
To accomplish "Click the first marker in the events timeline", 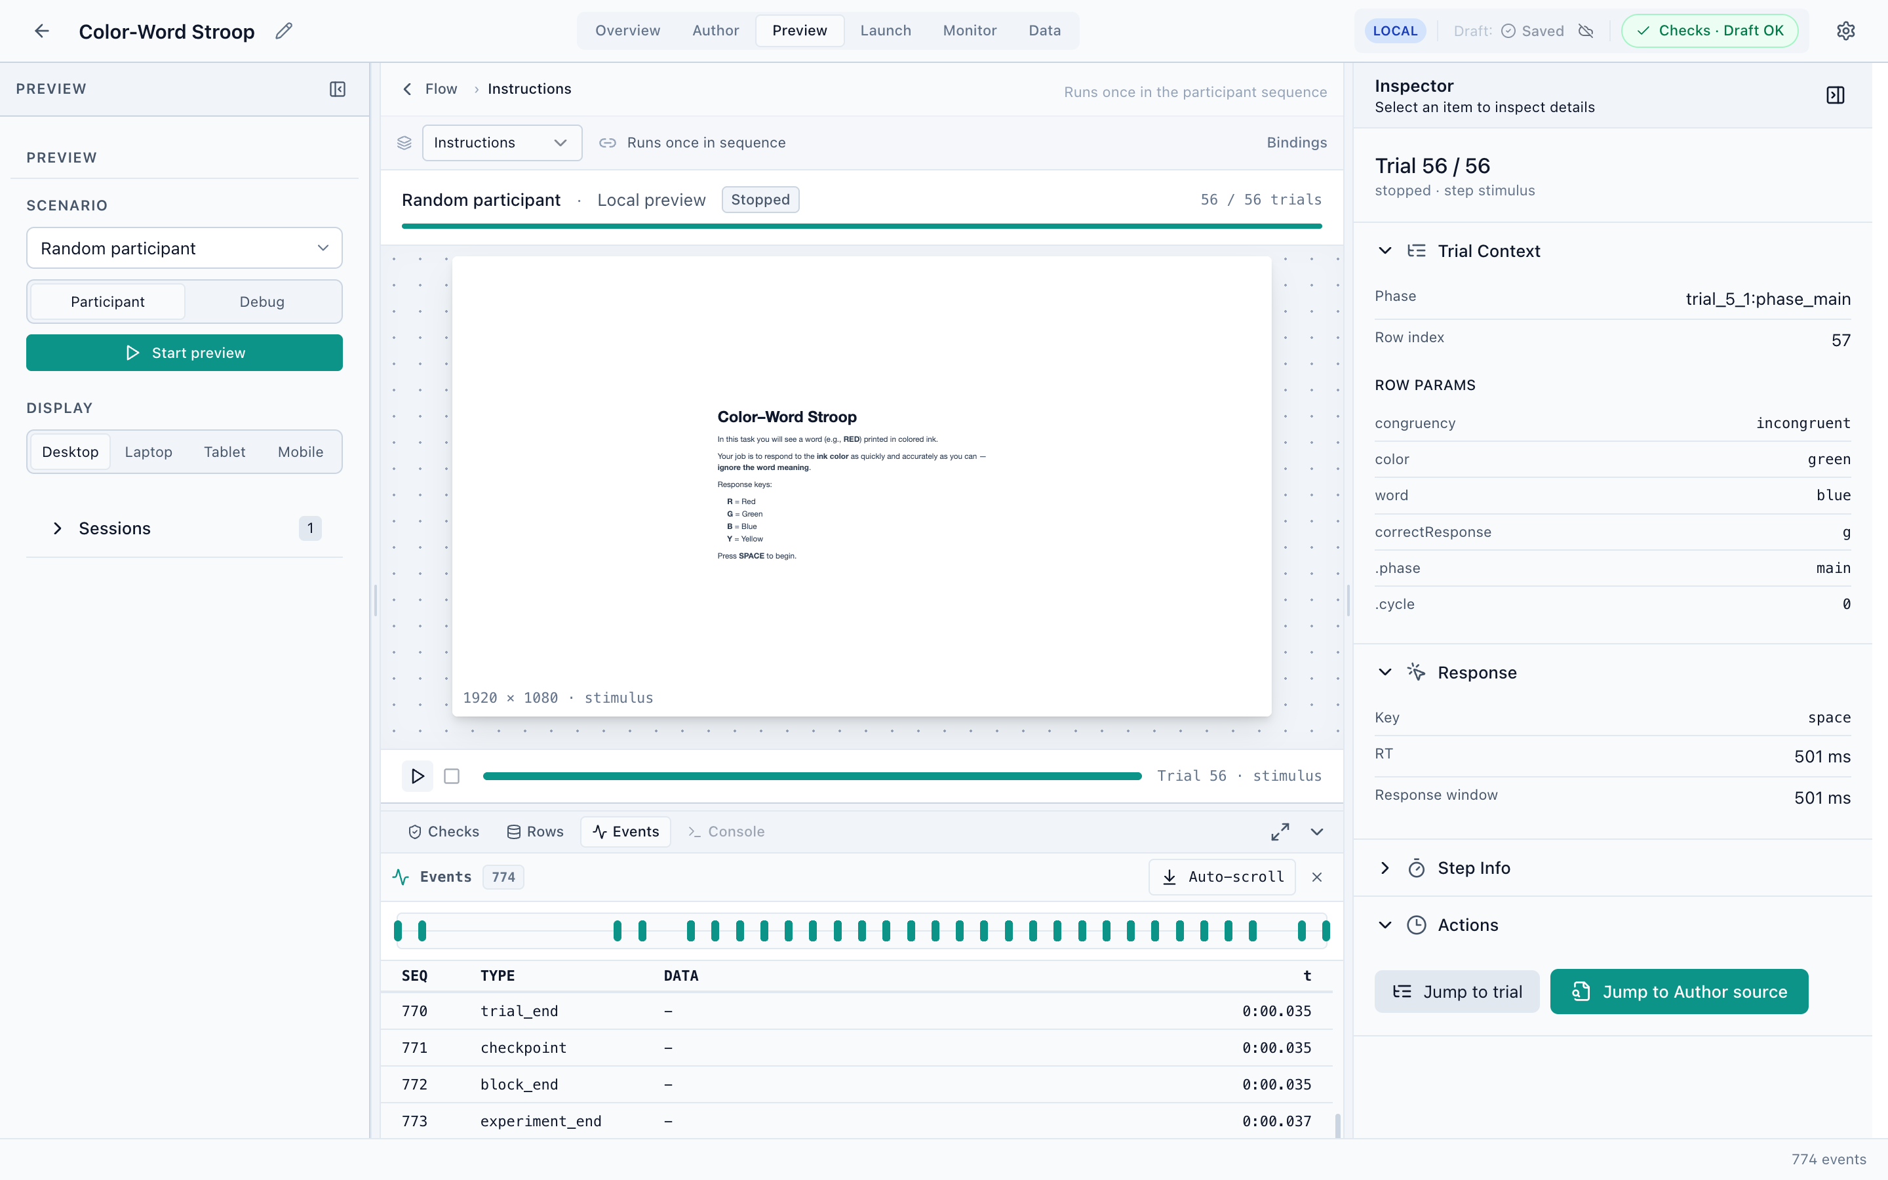I will click(398, 930).
